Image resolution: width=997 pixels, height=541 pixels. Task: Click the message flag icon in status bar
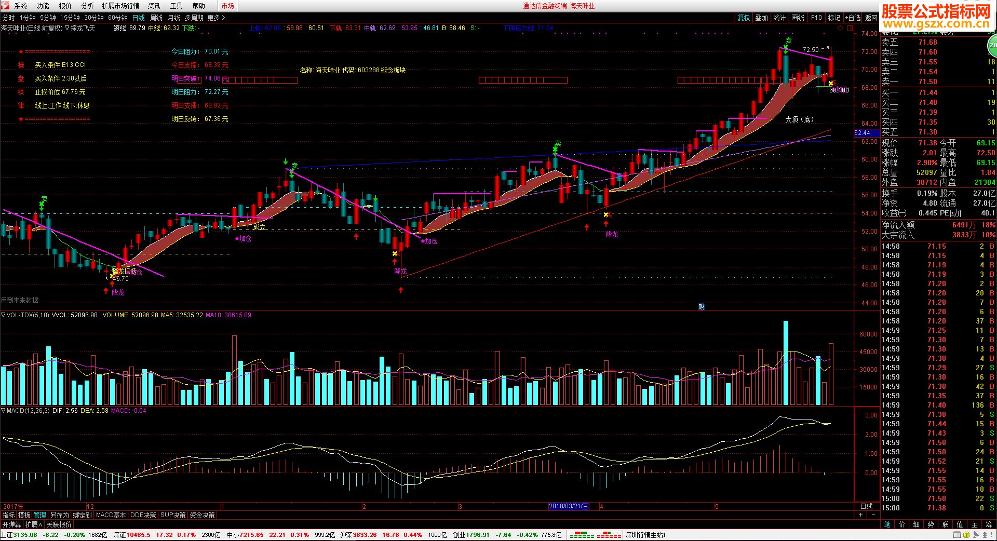tap(976, 535)
